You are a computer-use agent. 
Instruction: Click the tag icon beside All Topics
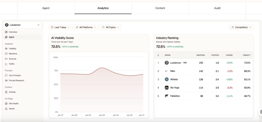click(103, 27)
